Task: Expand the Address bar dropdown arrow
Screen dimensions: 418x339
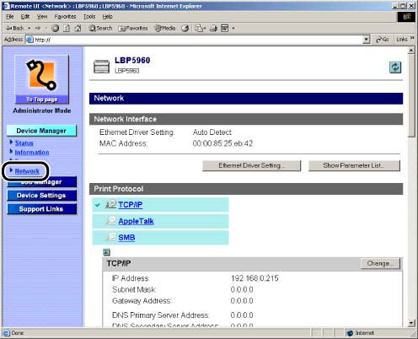Action: 367,40
